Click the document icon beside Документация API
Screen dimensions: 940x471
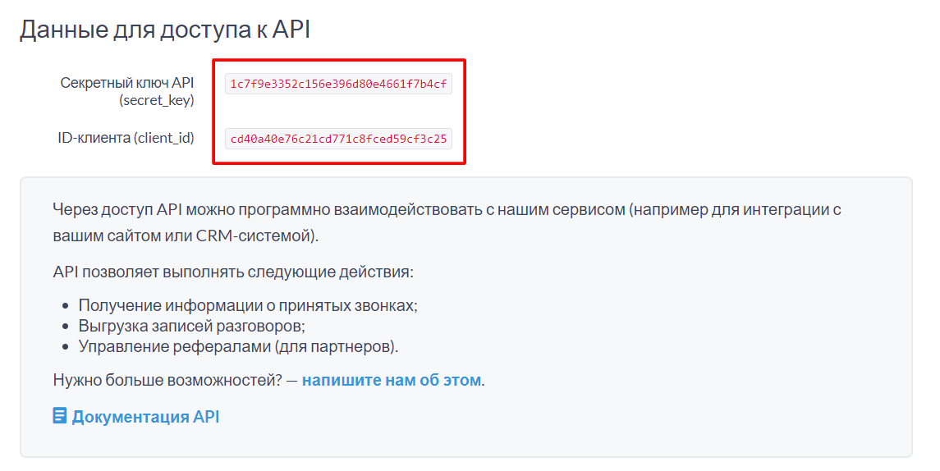point(59,416)
